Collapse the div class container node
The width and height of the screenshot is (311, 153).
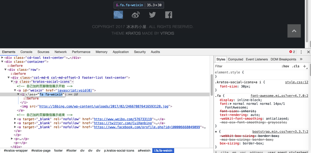[2, 62]
